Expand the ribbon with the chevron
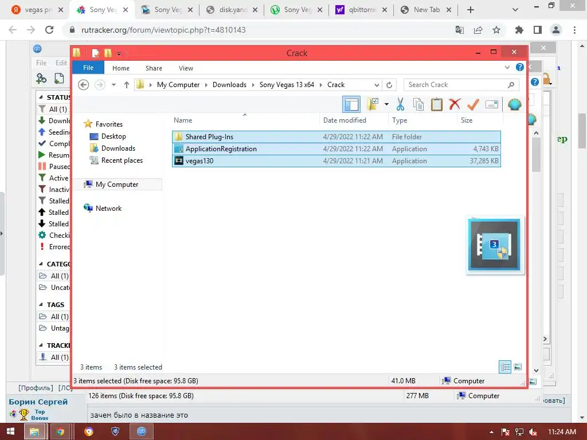Screen dimensions: 587x440 [x=507, y=68]
